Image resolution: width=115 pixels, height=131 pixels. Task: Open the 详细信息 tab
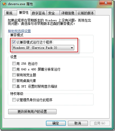pyautogui.click(x=68, y=13)
